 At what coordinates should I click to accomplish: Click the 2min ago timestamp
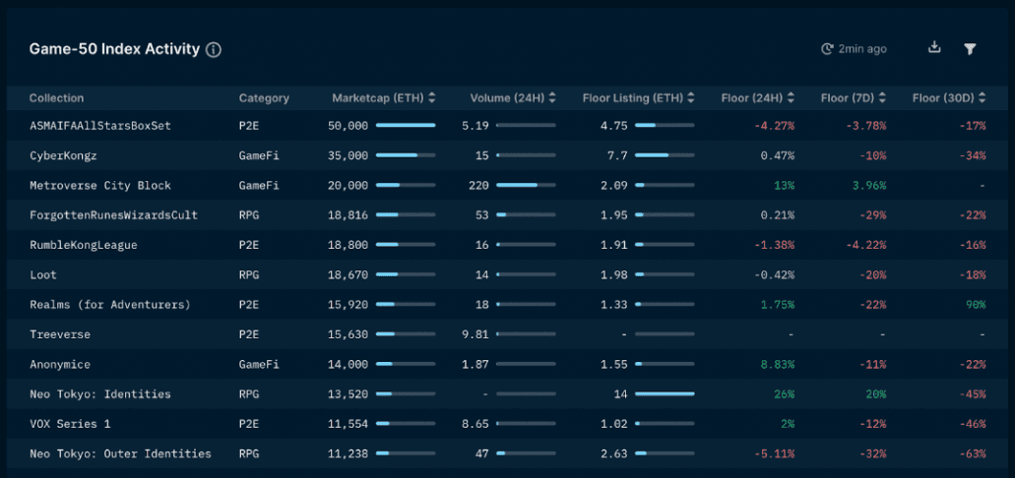point(862,49)
